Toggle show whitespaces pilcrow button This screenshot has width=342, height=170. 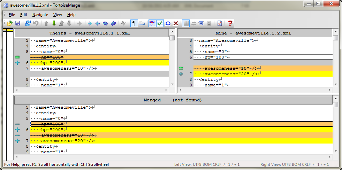tap(134, 23)
